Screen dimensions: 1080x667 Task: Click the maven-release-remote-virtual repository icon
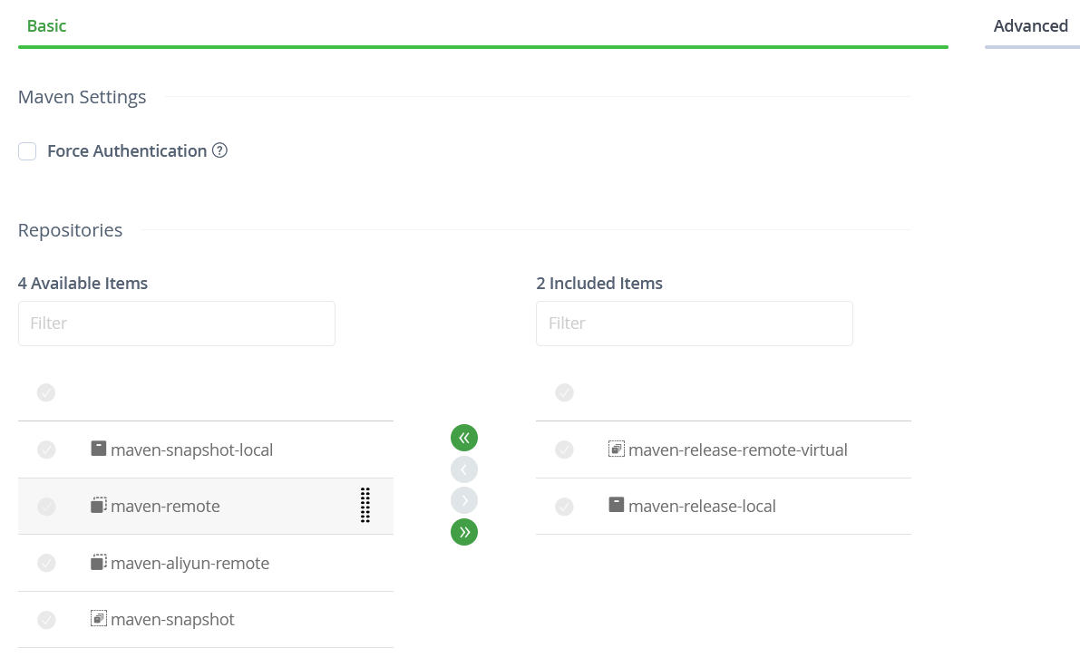pos(617,449)
